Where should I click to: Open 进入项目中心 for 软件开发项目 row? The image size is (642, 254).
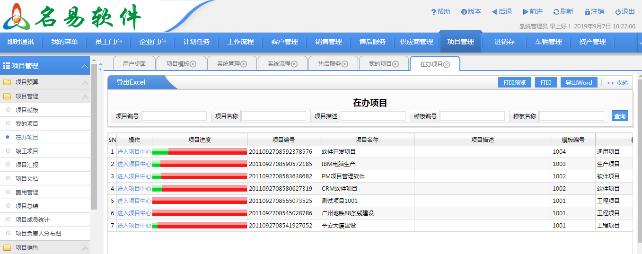point(134,152)
